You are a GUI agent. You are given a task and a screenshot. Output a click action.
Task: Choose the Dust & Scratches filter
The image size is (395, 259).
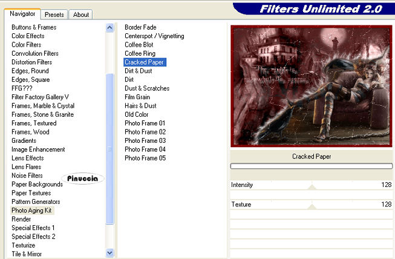pos(147,88)
